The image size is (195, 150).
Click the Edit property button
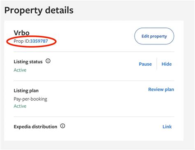[154, 36]
